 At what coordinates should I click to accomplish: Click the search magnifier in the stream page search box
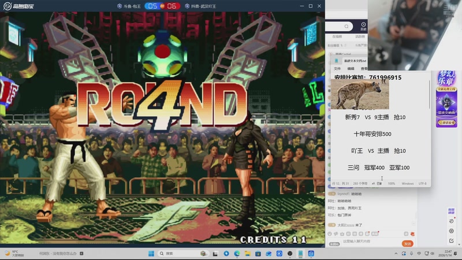[x=346, y=27]
